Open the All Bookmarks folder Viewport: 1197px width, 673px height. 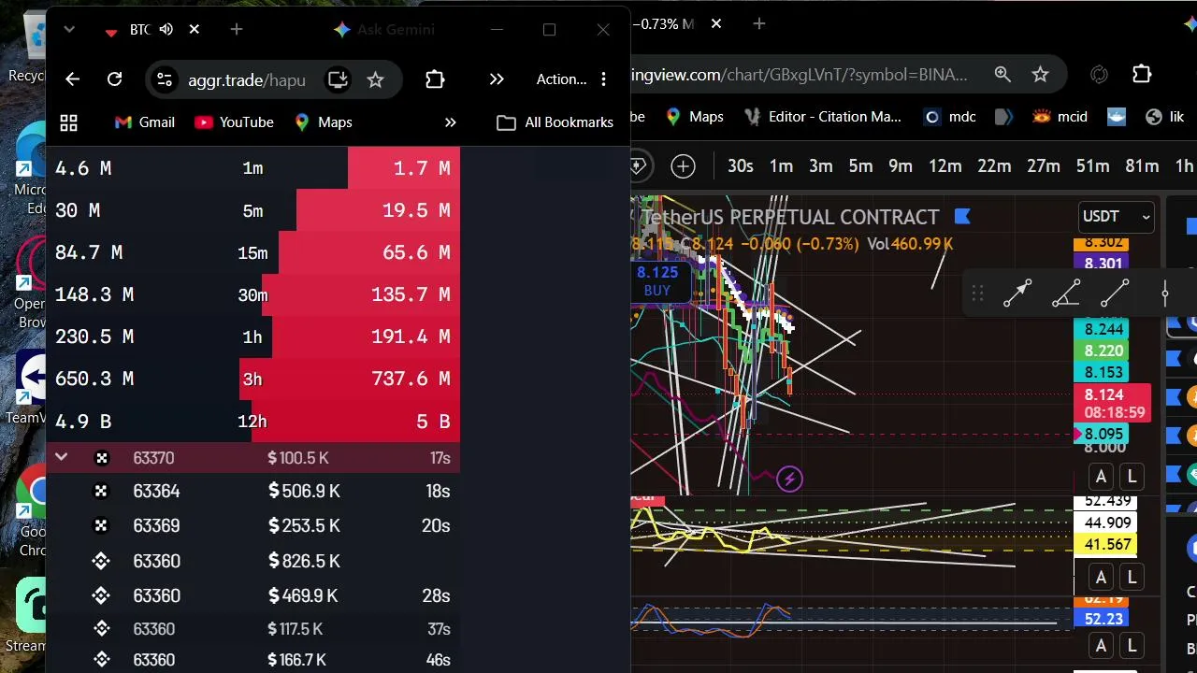click(555, 122)
